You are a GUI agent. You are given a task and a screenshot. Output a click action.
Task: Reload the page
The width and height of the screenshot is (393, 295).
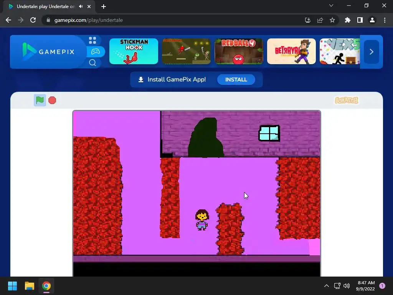(x=33, y=20)
